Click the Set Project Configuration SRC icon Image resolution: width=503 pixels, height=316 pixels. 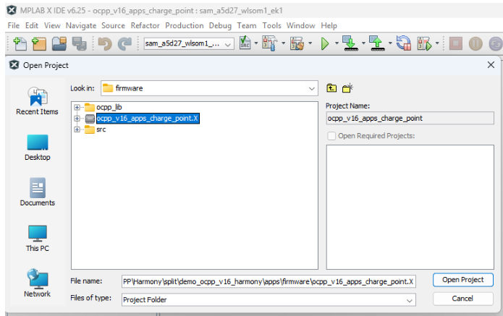[x=245, y=43]
